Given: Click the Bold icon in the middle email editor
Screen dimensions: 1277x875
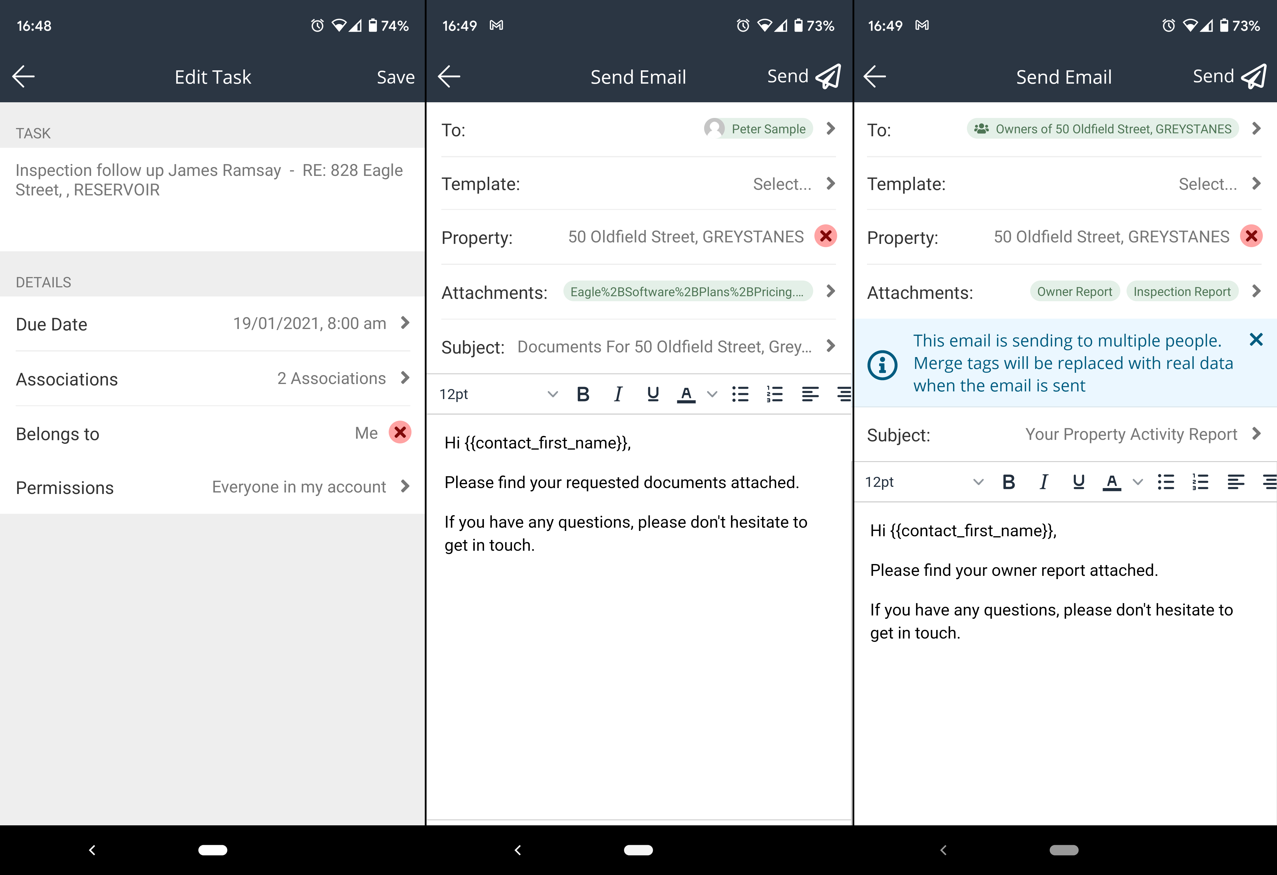Looking at the screenshot, I should pos(583,394).
